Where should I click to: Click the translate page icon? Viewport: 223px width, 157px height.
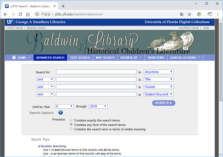tap(182, 14)
